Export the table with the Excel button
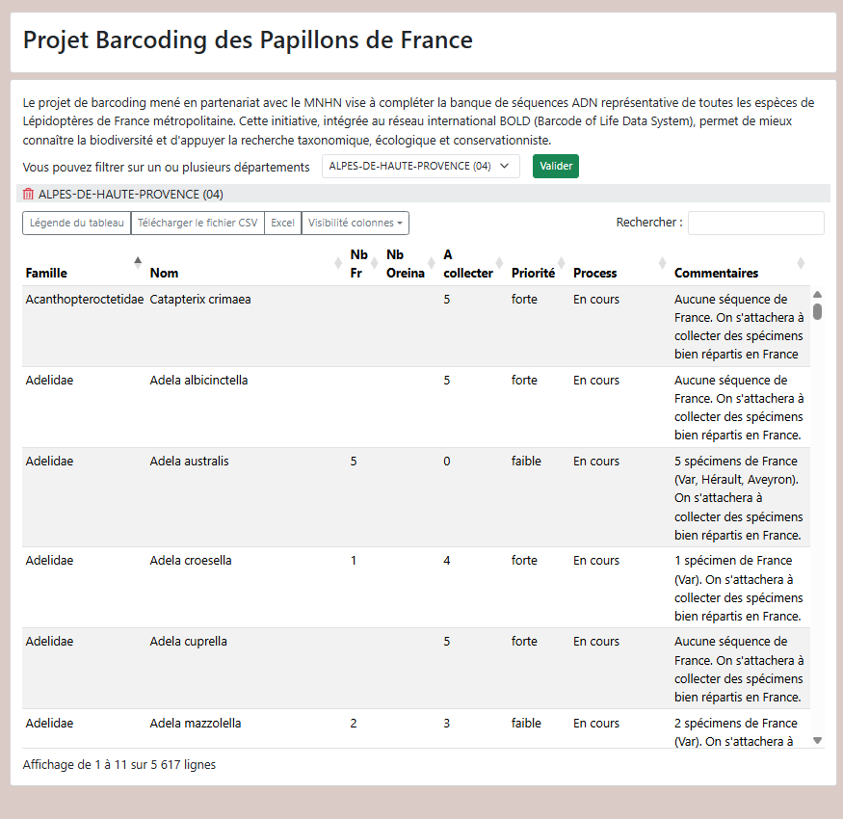Image resolution: width=843 pixels, height=819 pixels. [x=282, y=223]
